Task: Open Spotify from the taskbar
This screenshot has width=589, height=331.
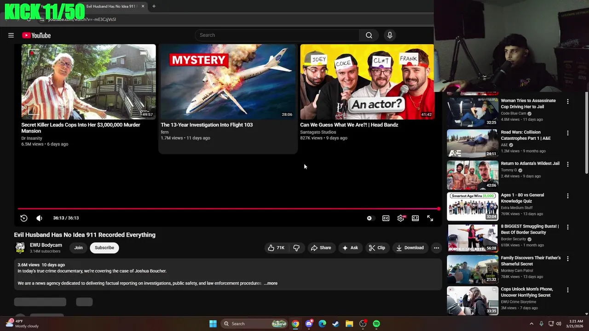Action: 376,324
